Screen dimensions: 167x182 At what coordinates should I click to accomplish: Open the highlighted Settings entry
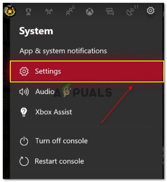point(87,71)
